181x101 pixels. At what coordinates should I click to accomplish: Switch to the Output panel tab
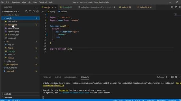pyautogui.click(x=58, y=77)
